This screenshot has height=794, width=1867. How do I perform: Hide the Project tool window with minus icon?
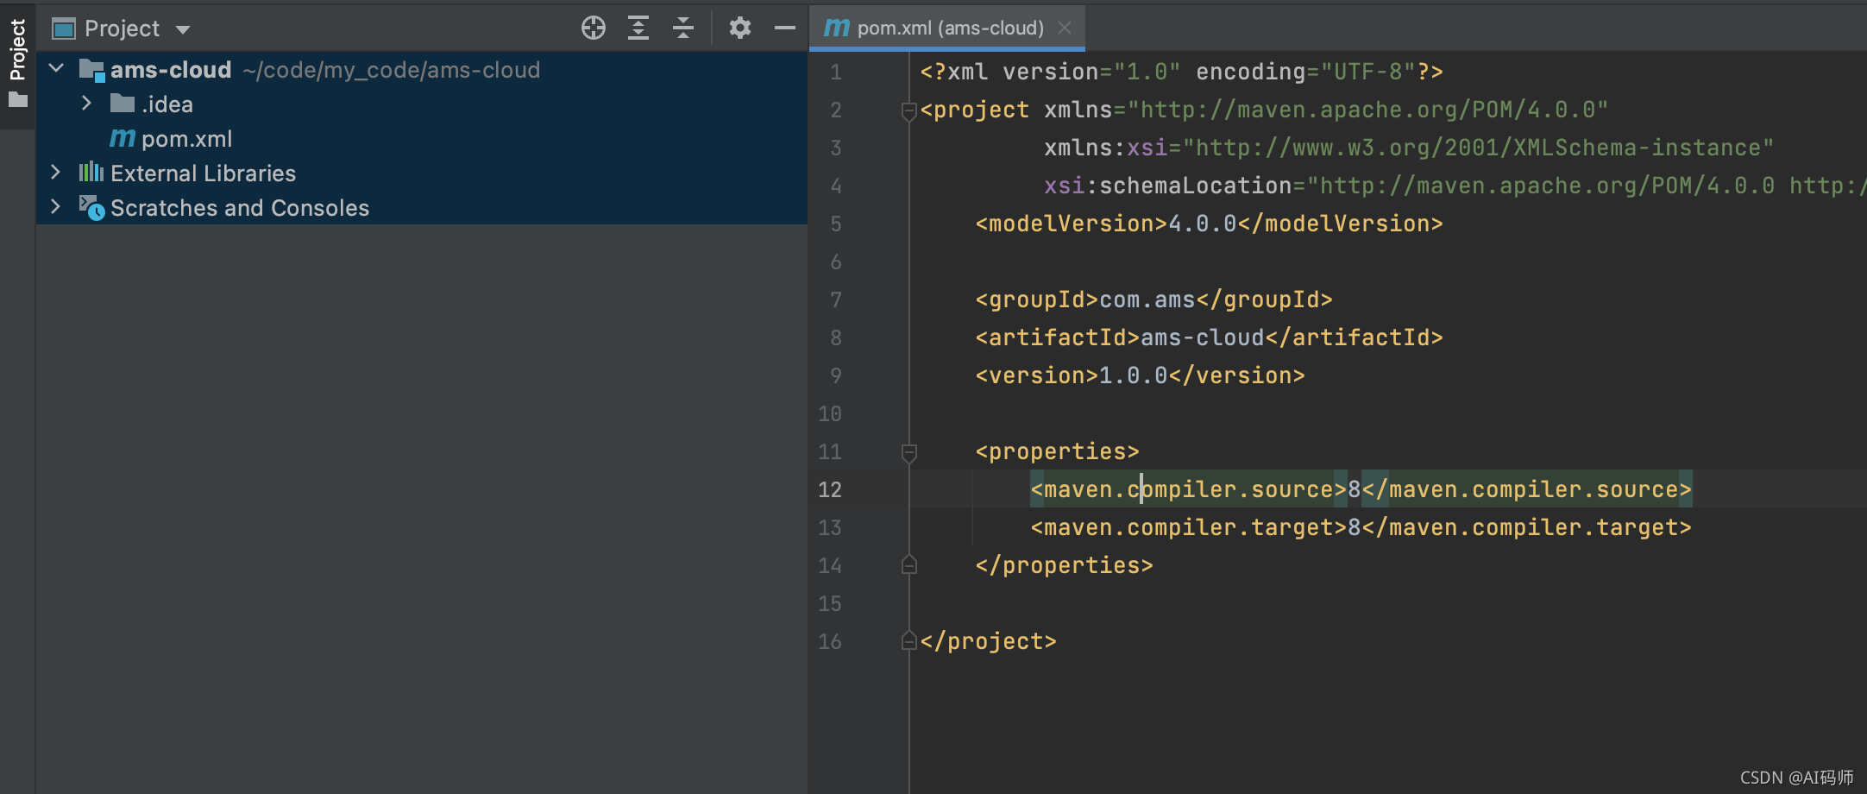pos(785,28)
